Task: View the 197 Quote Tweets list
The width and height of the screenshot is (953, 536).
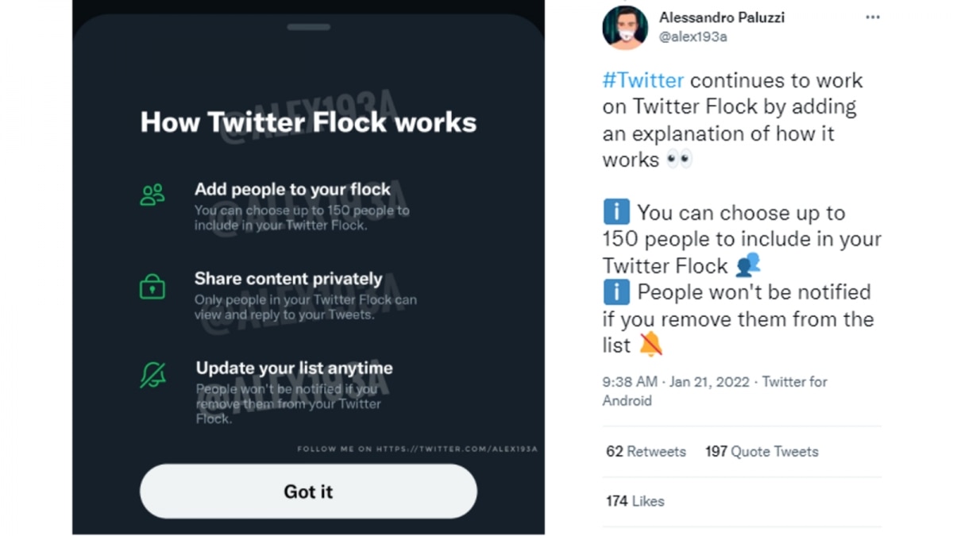Action: click(x=761, y=451)
